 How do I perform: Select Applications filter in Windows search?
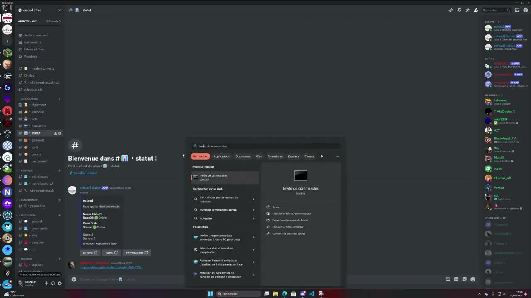point(221,156)
